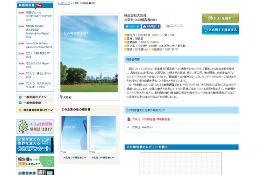Viewport: 257px width, 175px height.
Task: Open the 図書館寄贈 banner
Action: [35, 172]
